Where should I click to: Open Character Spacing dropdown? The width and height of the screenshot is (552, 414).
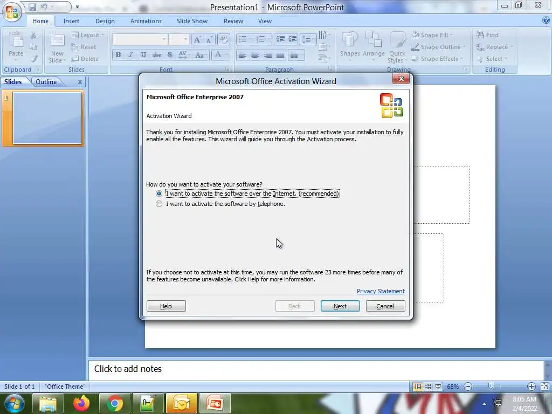click(184, 55)
